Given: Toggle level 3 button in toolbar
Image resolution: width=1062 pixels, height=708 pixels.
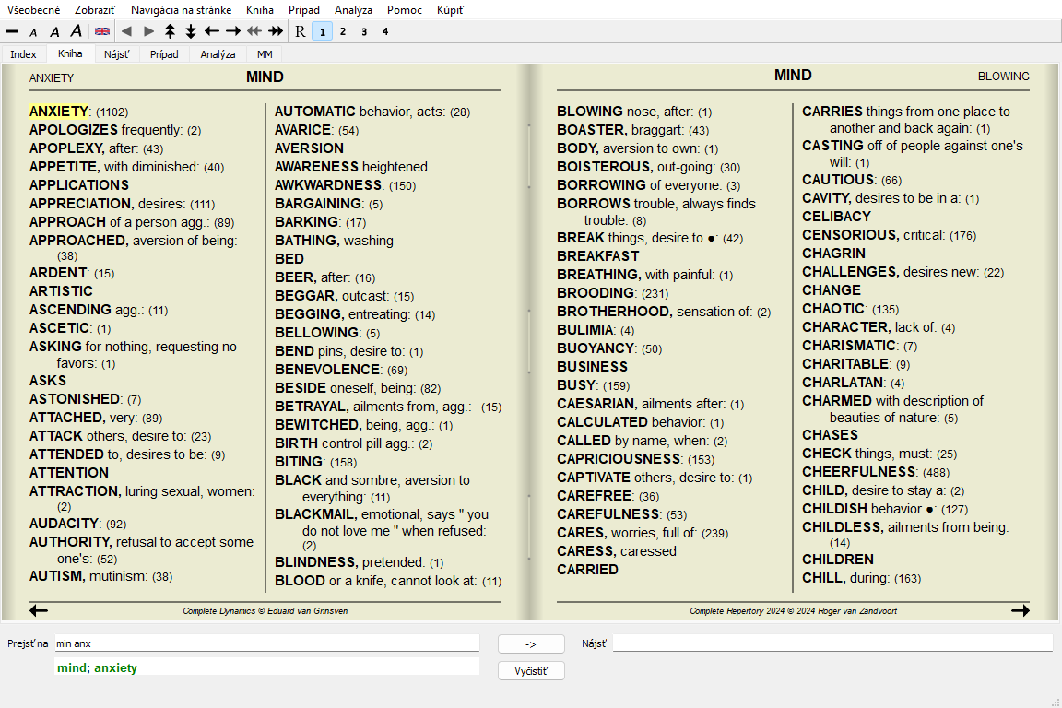Looking at the screenshot, I should click(364, 31).
